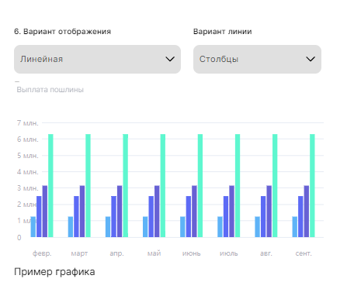Image resolution: width=354 pixels, height=296 pixels.
Task: Select the tall green bar for сент.
Action: [312, 185]
